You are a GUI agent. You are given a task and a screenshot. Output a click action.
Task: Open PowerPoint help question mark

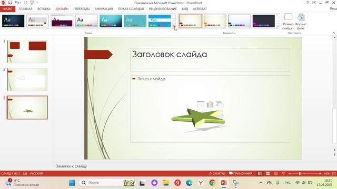(308, 3)
